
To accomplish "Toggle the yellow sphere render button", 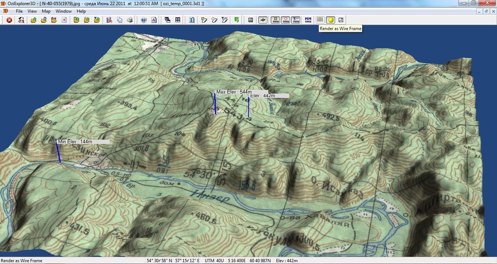I will [x=330, y=20].
